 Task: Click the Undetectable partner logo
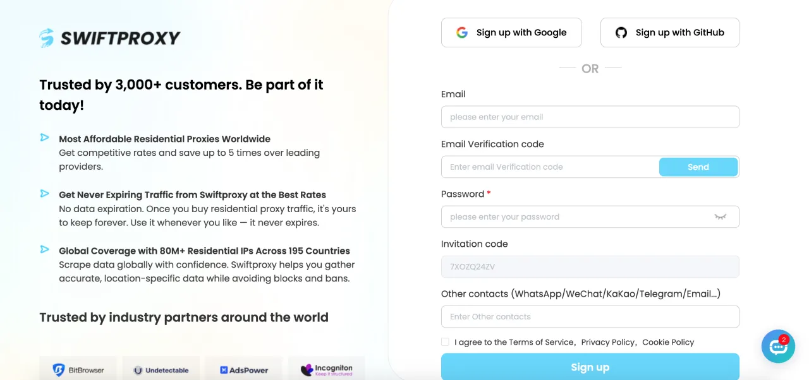pos(161,370)
